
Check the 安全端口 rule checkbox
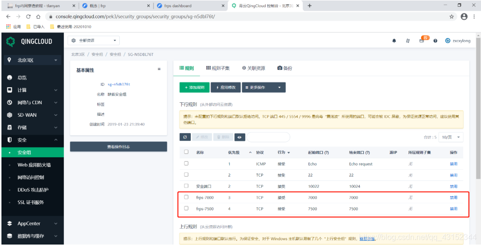coord(186,186)
